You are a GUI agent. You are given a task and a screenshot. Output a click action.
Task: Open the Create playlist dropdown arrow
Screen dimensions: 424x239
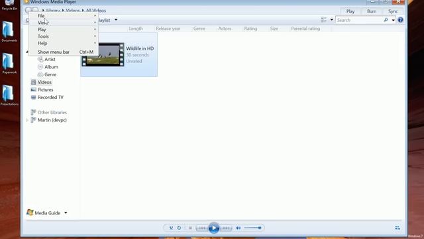[116, 20]
